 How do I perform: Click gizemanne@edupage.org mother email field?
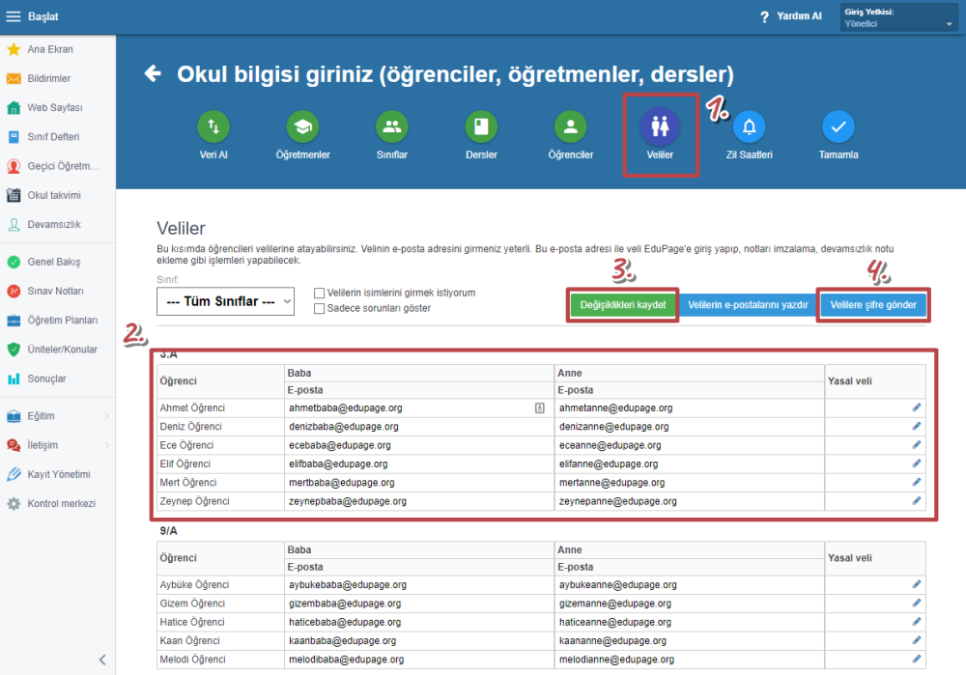[689, 604]
